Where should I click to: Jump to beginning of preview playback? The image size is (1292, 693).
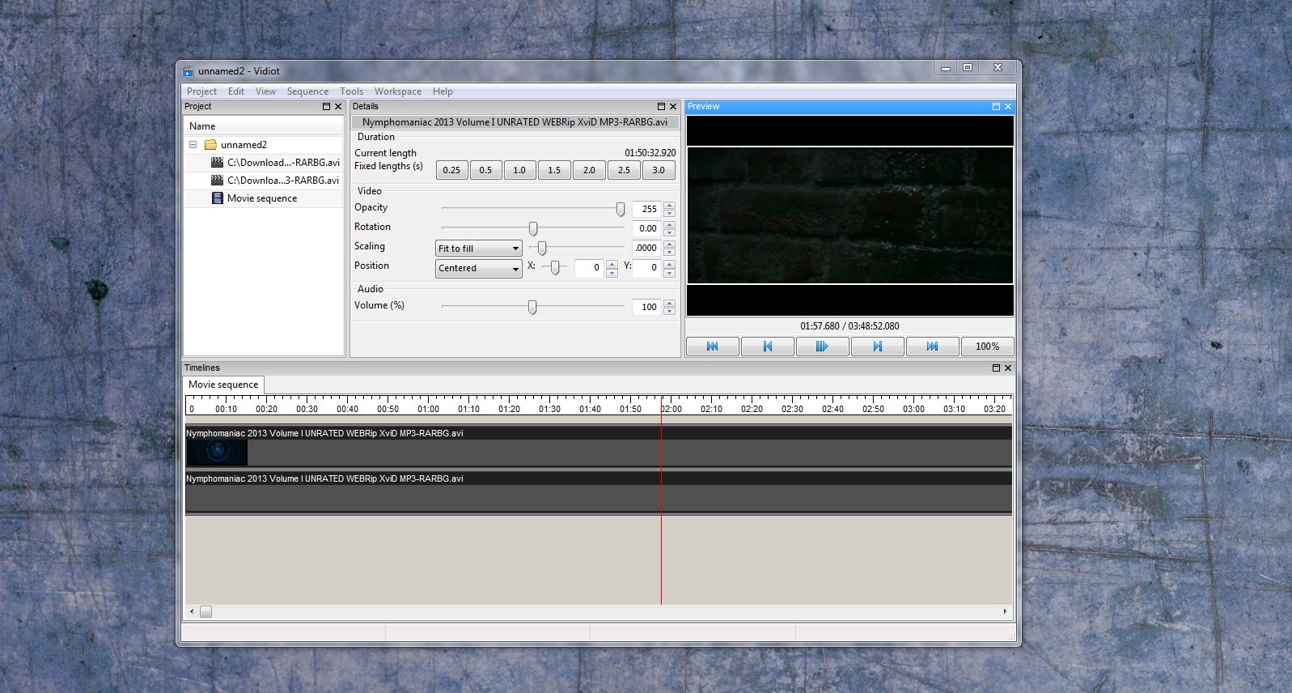(x=713, y=346)
